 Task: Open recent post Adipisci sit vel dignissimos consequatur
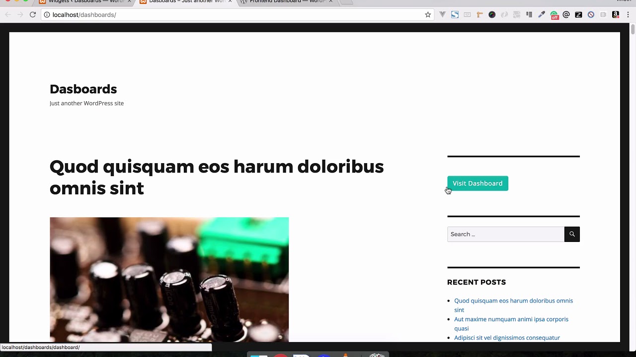507,338
